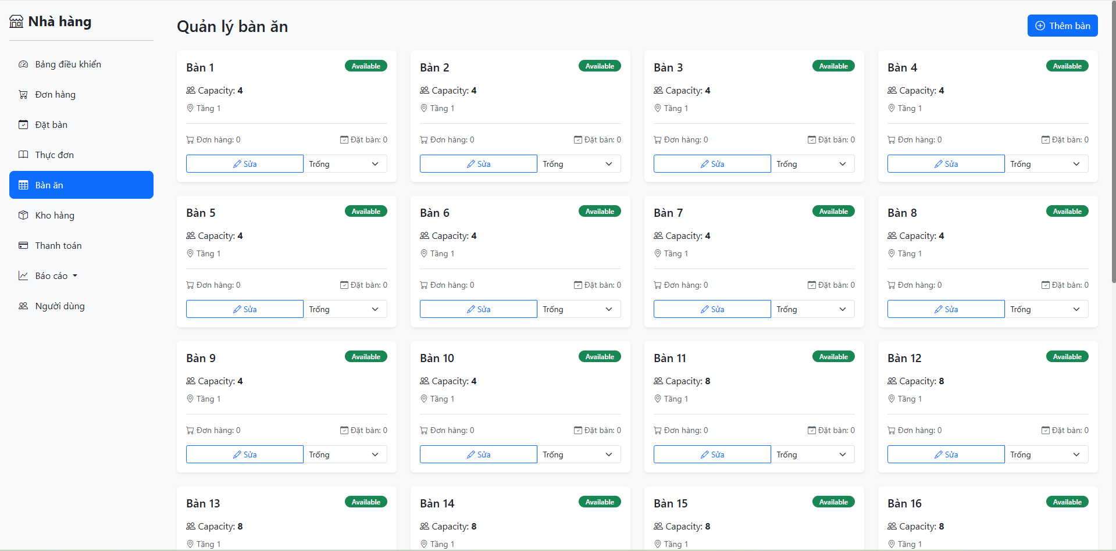Click the Đặt bàn calendar icon in sidebar

[x=23, y=124]
